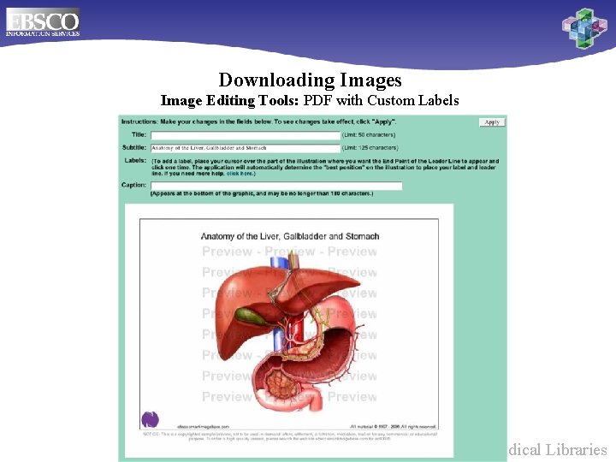Click the Instructions text line
Screen dimensions: 616x462
(x=258, y=121)
